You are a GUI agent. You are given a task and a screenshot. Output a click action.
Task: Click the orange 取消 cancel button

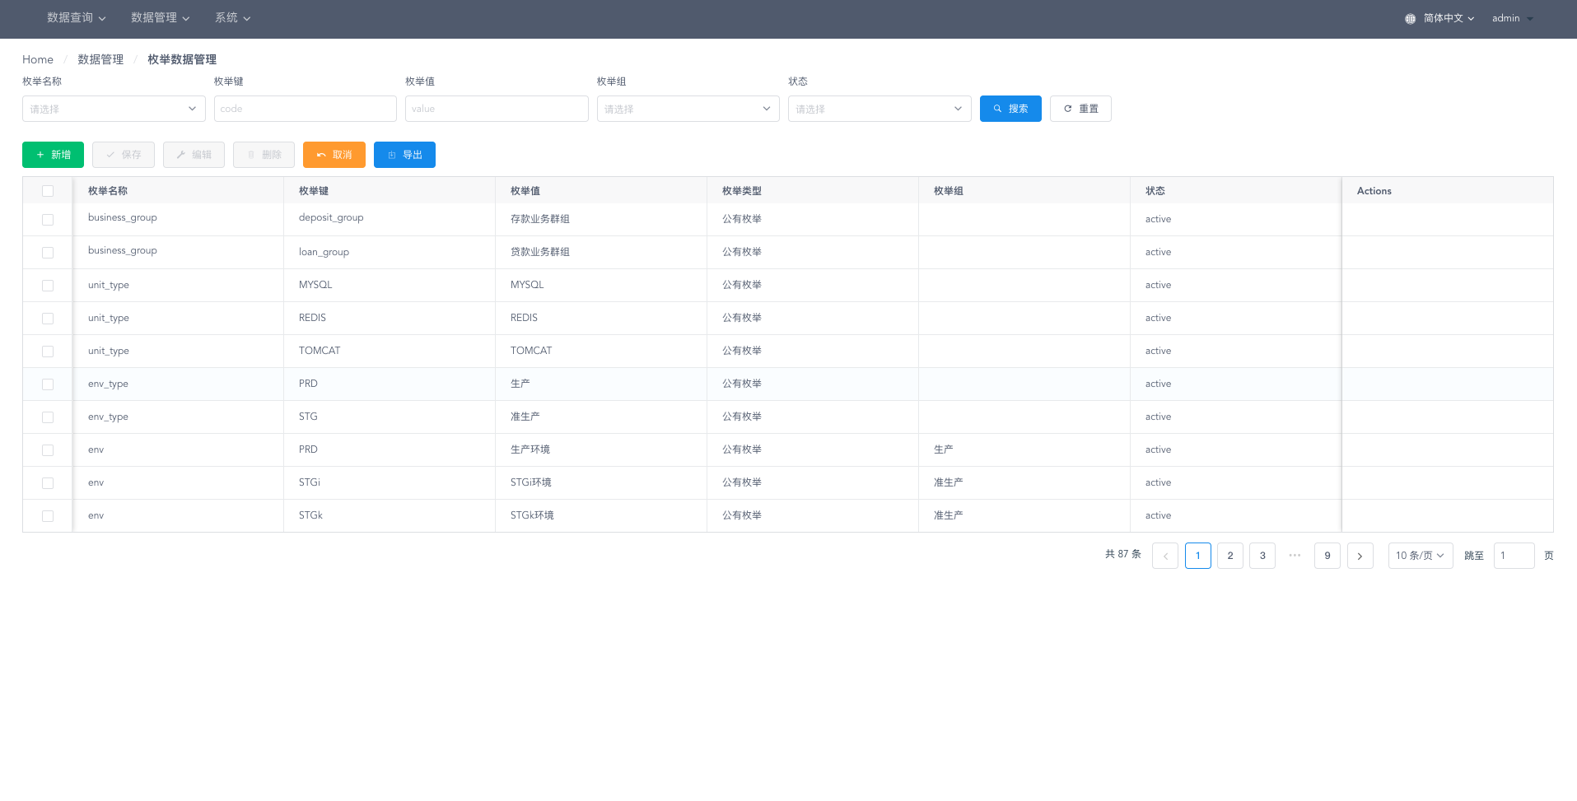pos(334,155)
